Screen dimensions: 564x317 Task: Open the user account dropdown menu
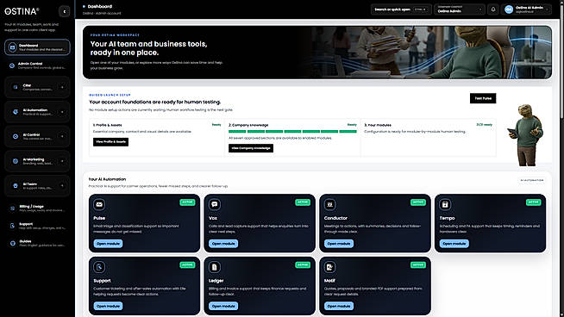point(527,9)
